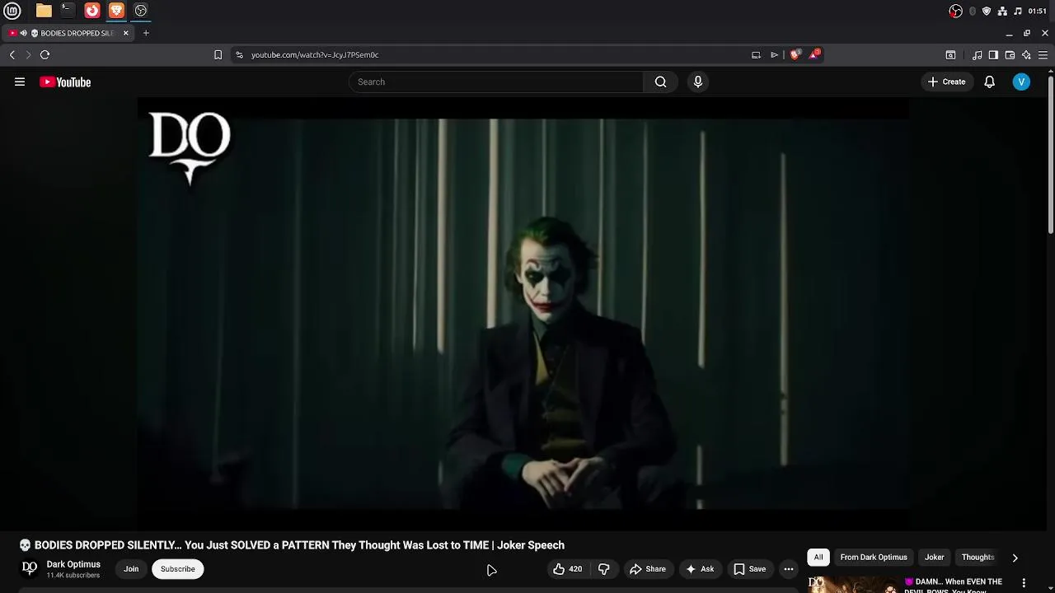Open YouTube notifications bell

(x=989, y=82)
